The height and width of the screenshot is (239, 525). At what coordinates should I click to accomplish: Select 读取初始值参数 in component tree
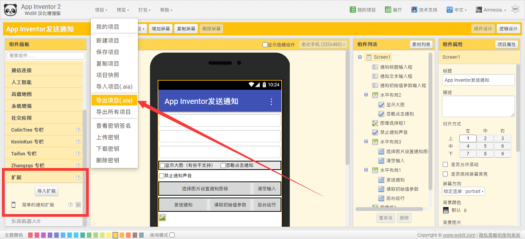[402, 189]
